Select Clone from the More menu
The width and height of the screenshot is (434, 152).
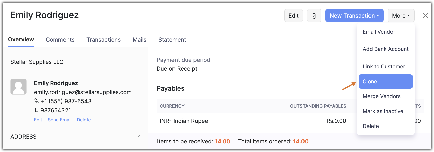pos(385,82)
